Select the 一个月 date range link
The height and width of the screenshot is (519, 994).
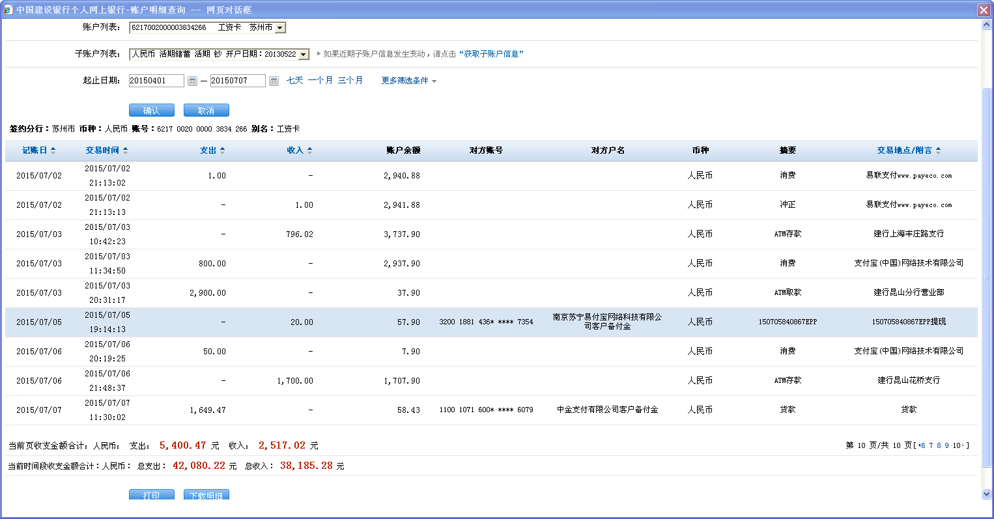click(320, 80)
